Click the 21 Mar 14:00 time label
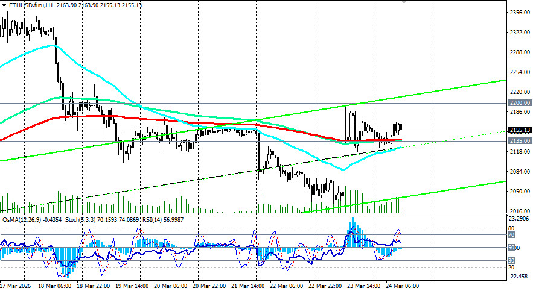Screen dimensions: 533x291 point(248,286)
